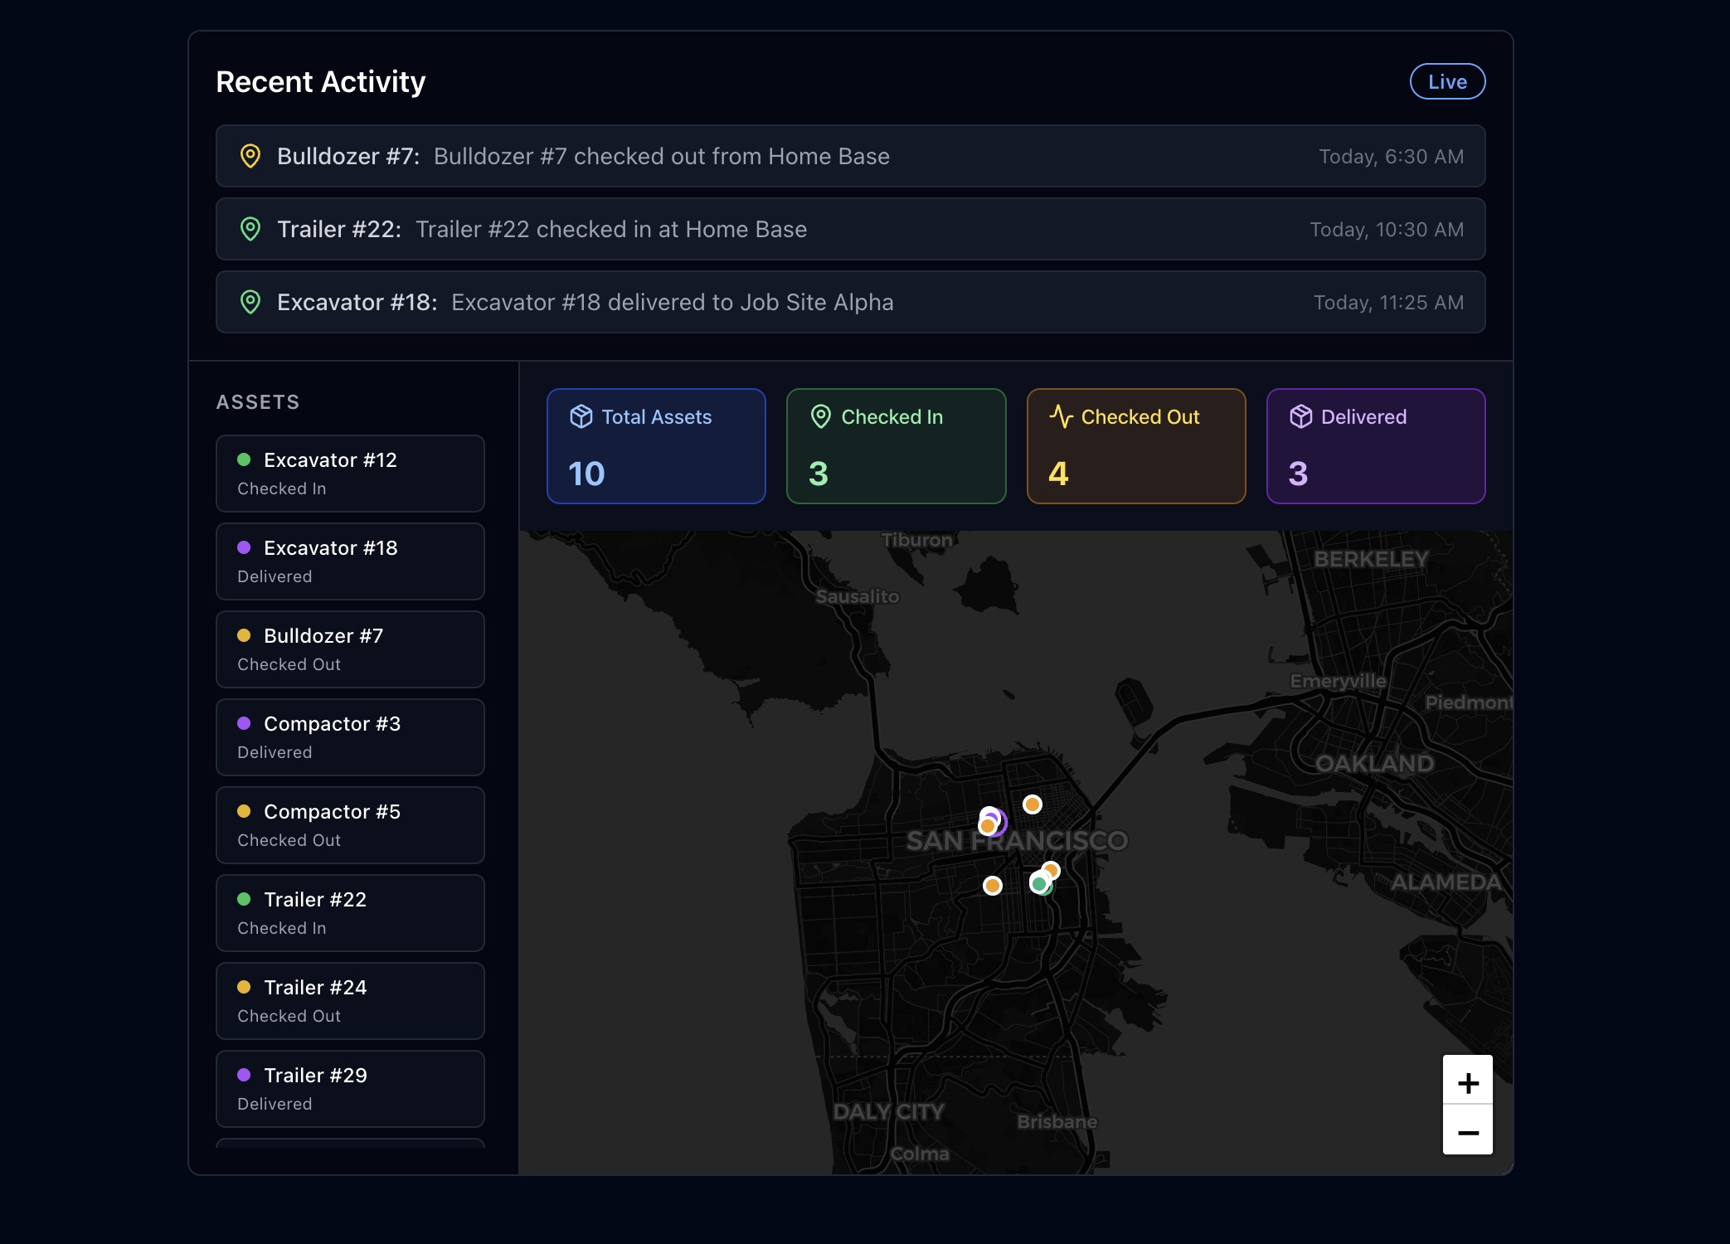Viewport: 1730px width, 1244px height.
Task: Select Compactor #3 in the assets panel
Action: tap(349, 736)
